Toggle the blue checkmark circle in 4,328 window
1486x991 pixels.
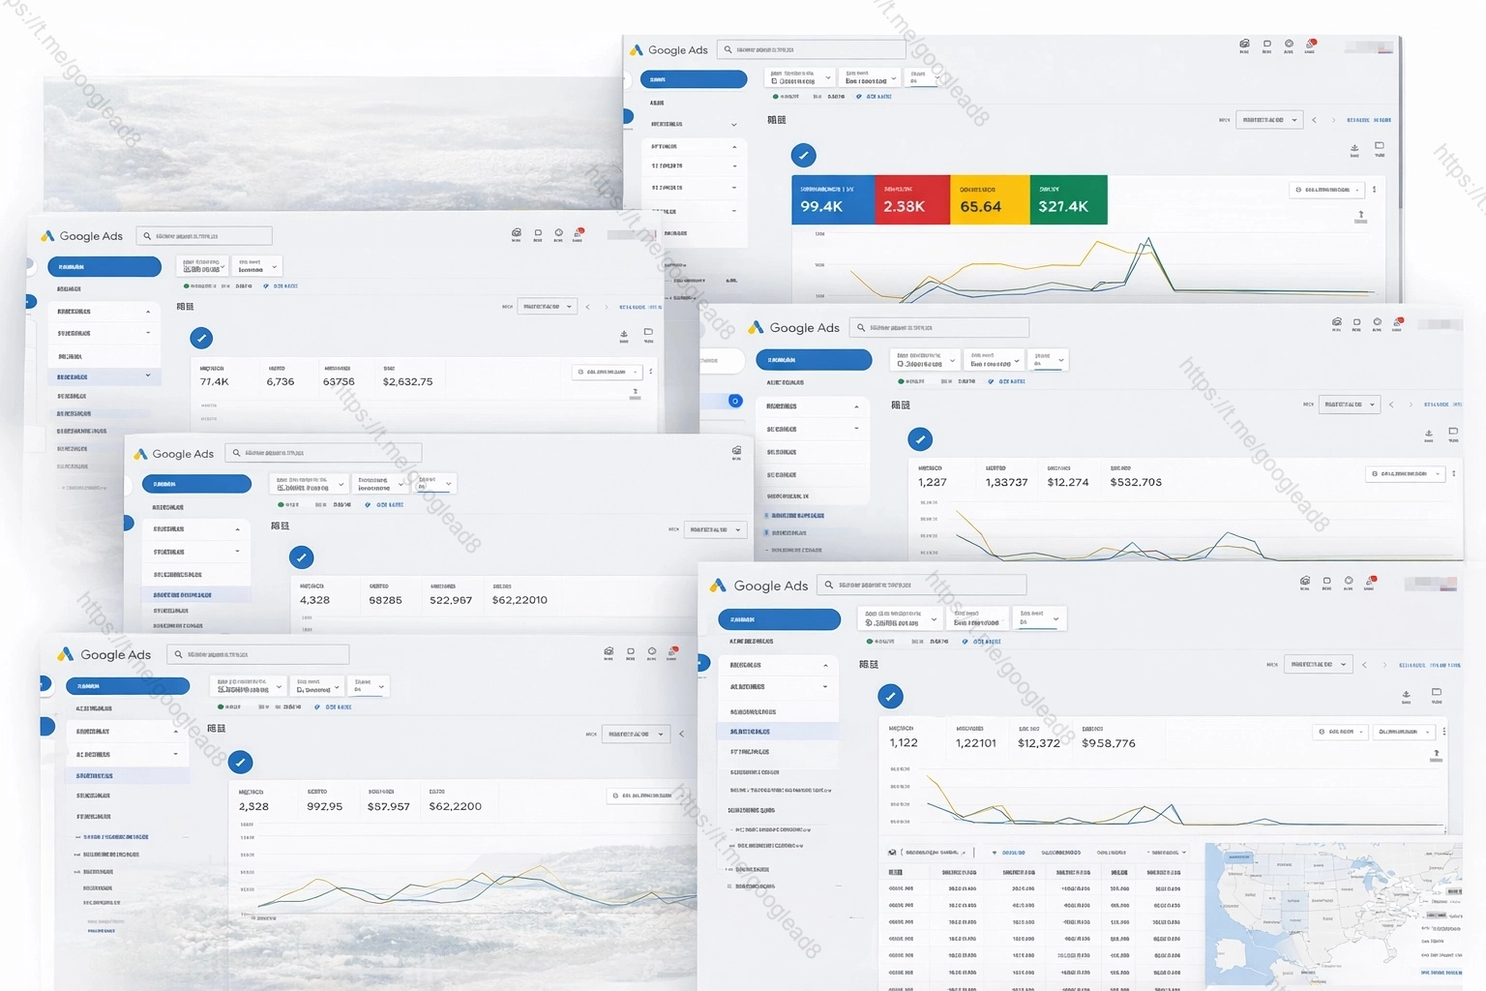coord(302,557)
